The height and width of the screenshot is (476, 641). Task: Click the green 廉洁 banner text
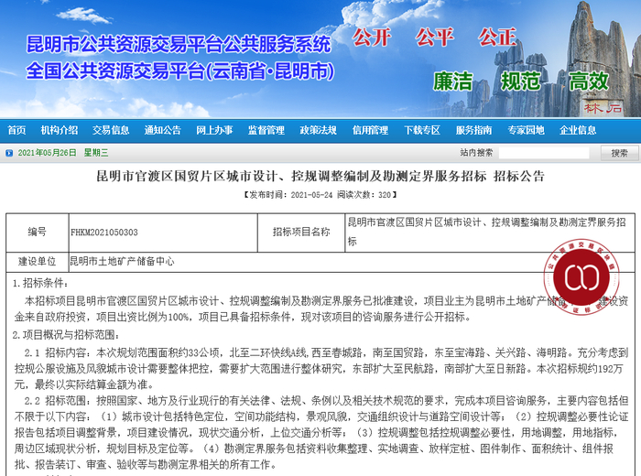453,81
